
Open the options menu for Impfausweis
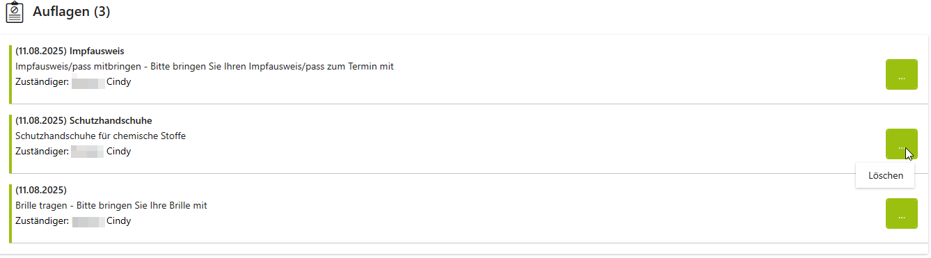901,74
